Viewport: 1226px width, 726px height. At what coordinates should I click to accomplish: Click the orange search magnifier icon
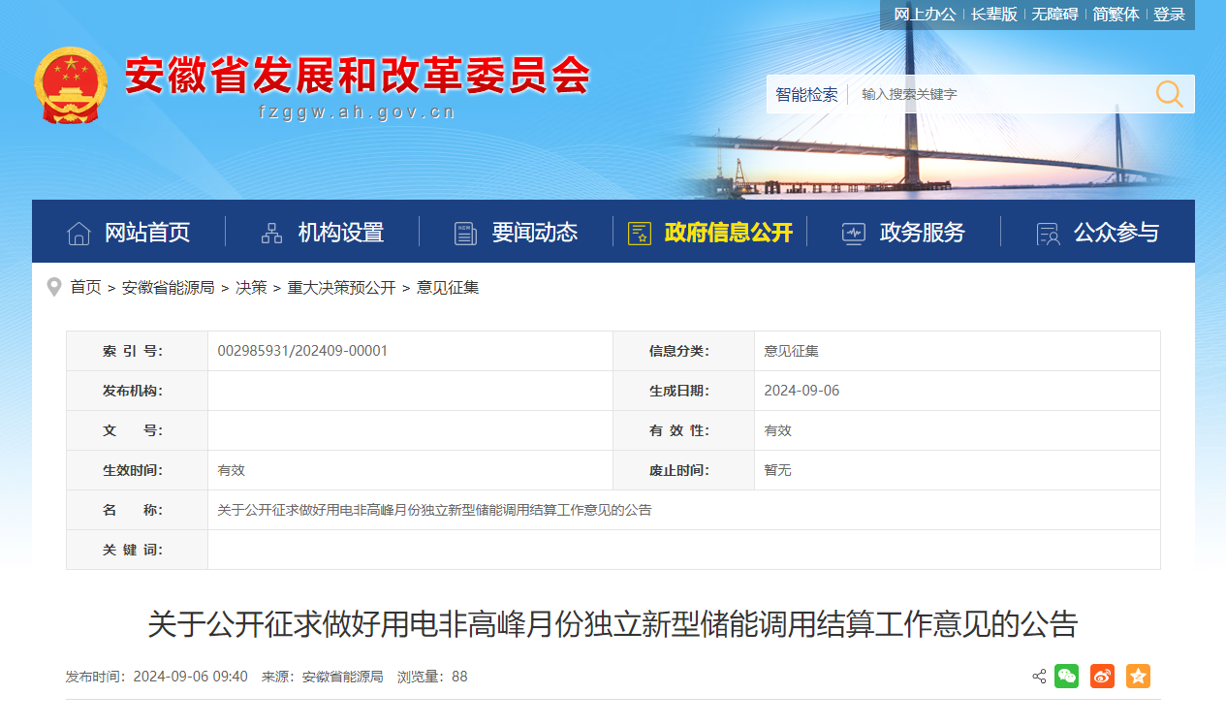pos(1169,94)
